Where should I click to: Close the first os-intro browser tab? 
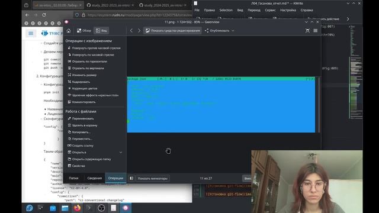[81, 5]
